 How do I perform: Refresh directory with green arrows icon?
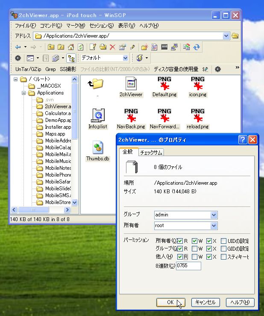pyautogui.click(x=81, y=47)
